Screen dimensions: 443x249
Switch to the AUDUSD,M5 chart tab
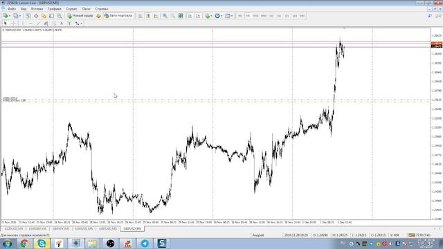(x=14, y=229)
